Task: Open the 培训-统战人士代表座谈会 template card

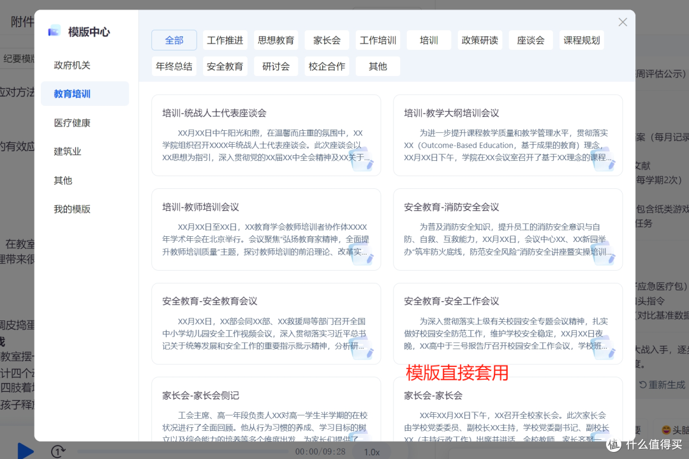Action: click(x=266, y=135)
